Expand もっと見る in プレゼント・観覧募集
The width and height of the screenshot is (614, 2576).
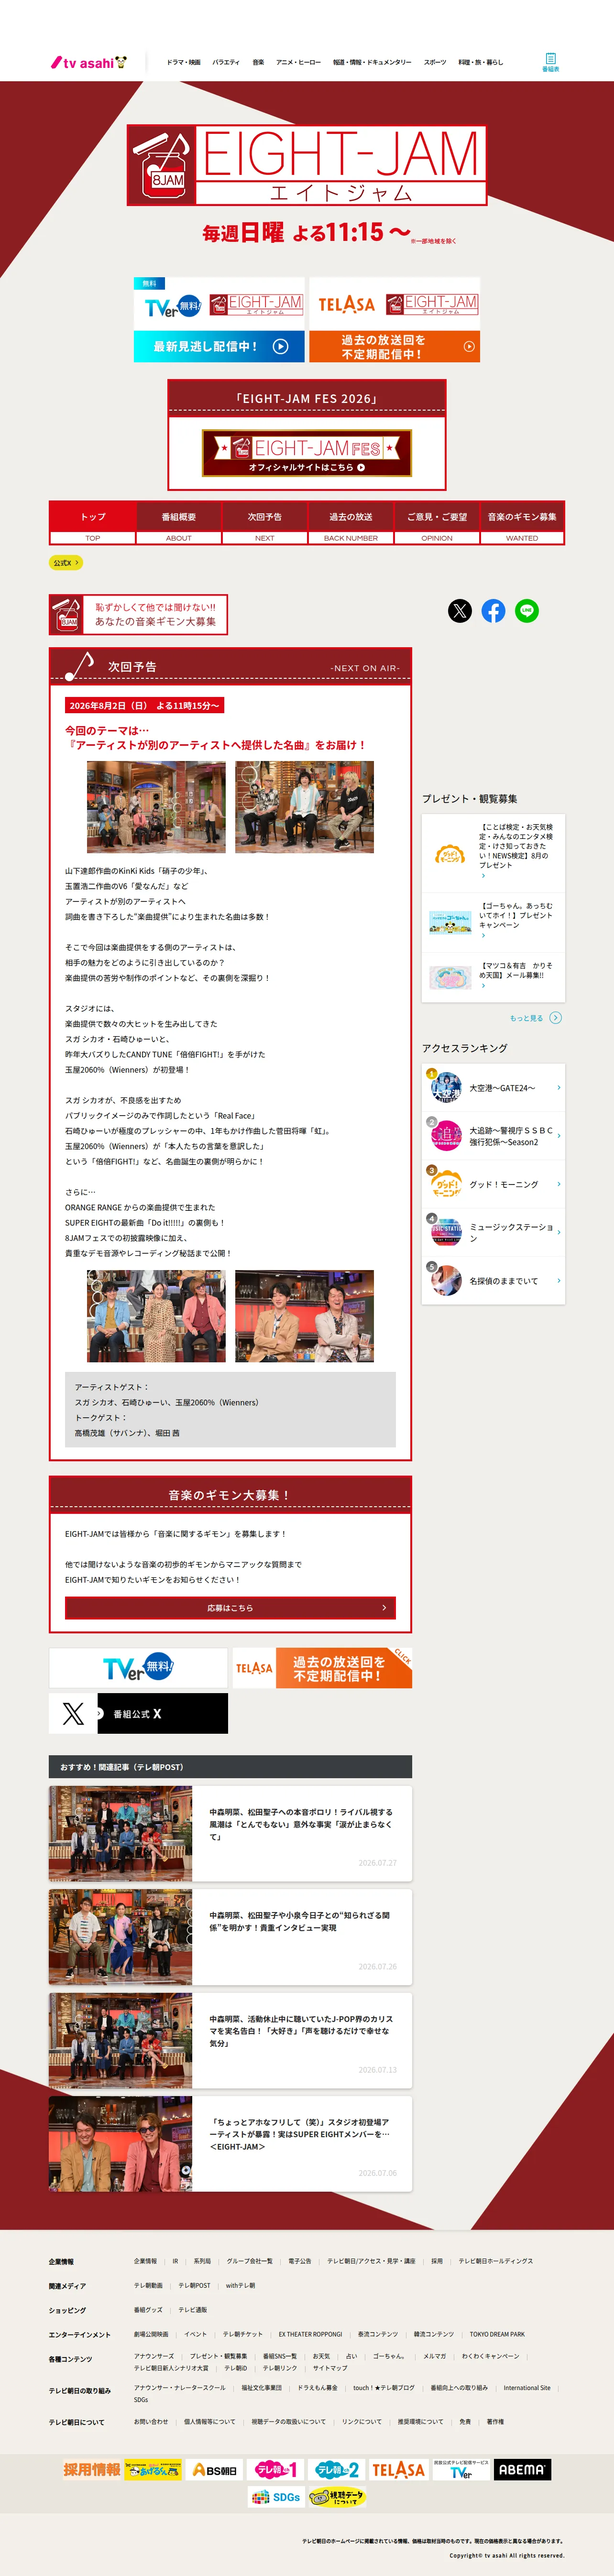(535, 1018)
